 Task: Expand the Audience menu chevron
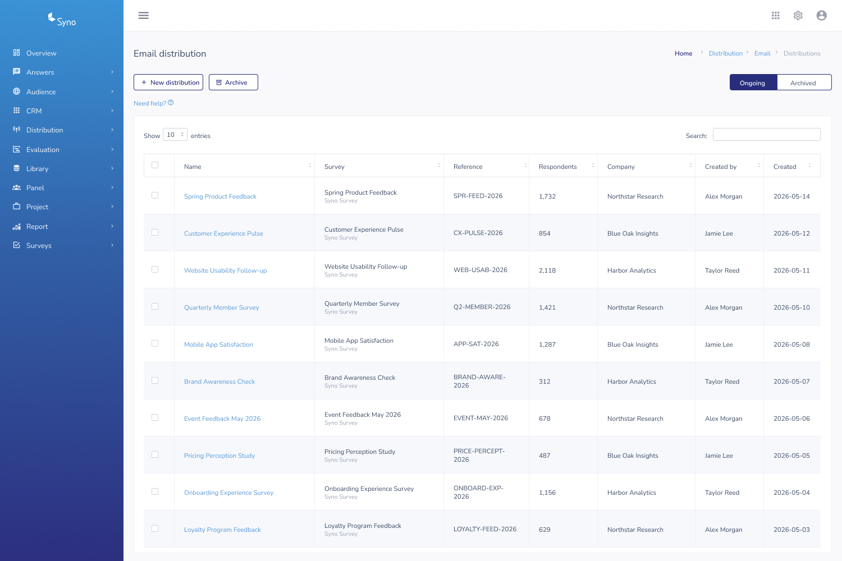(x=112, y=91)
